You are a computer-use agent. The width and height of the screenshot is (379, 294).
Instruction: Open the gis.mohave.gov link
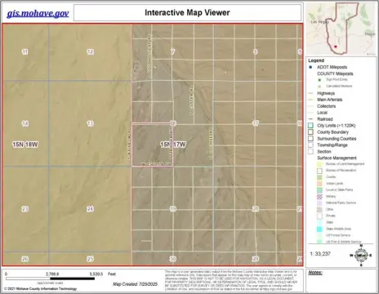tap(38, 13)
